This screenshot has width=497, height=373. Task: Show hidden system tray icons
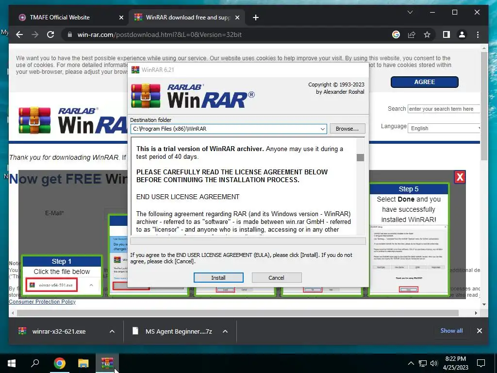pos(411,363)
